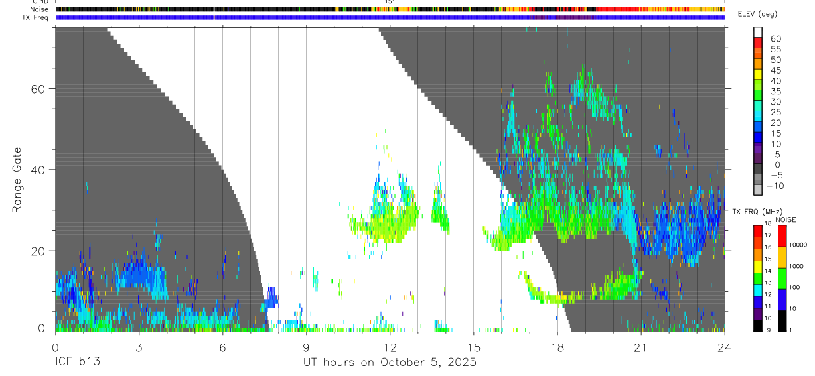
Task: Click the white top box of ELEV color bar
Action: (x=758, y=31)
